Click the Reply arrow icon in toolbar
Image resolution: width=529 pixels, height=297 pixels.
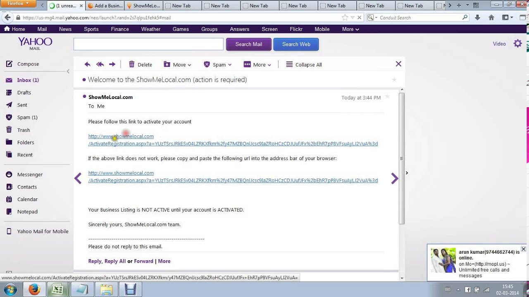[87, 64]
